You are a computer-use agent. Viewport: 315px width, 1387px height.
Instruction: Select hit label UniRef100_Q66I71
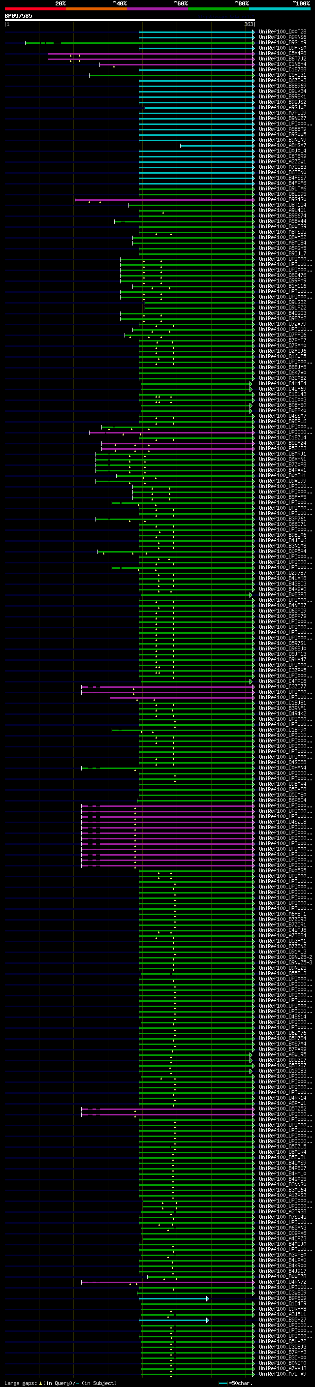coord(283,524)
